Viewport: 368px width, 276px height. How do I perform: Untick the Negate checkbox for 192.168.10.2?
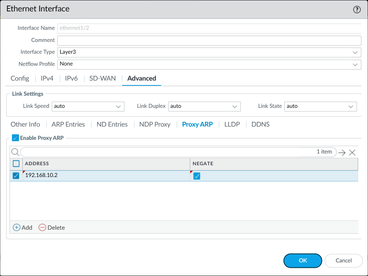pos(197,176)
